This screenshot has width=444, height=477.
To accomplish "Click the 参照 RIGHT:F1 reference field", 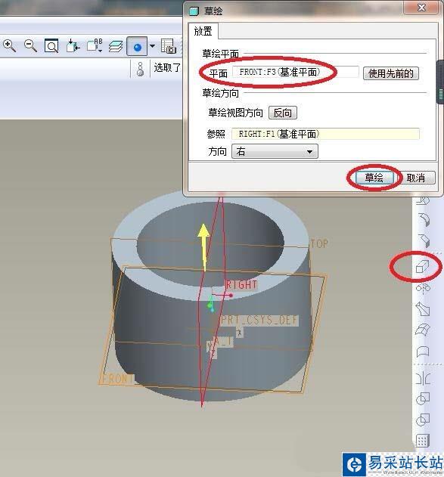I will [x=325, y=134].
